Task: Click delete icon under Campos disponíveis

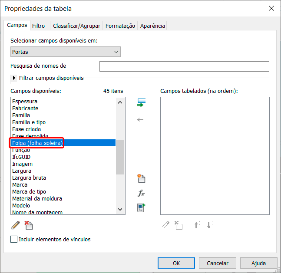Action: (x=29, y=225)
